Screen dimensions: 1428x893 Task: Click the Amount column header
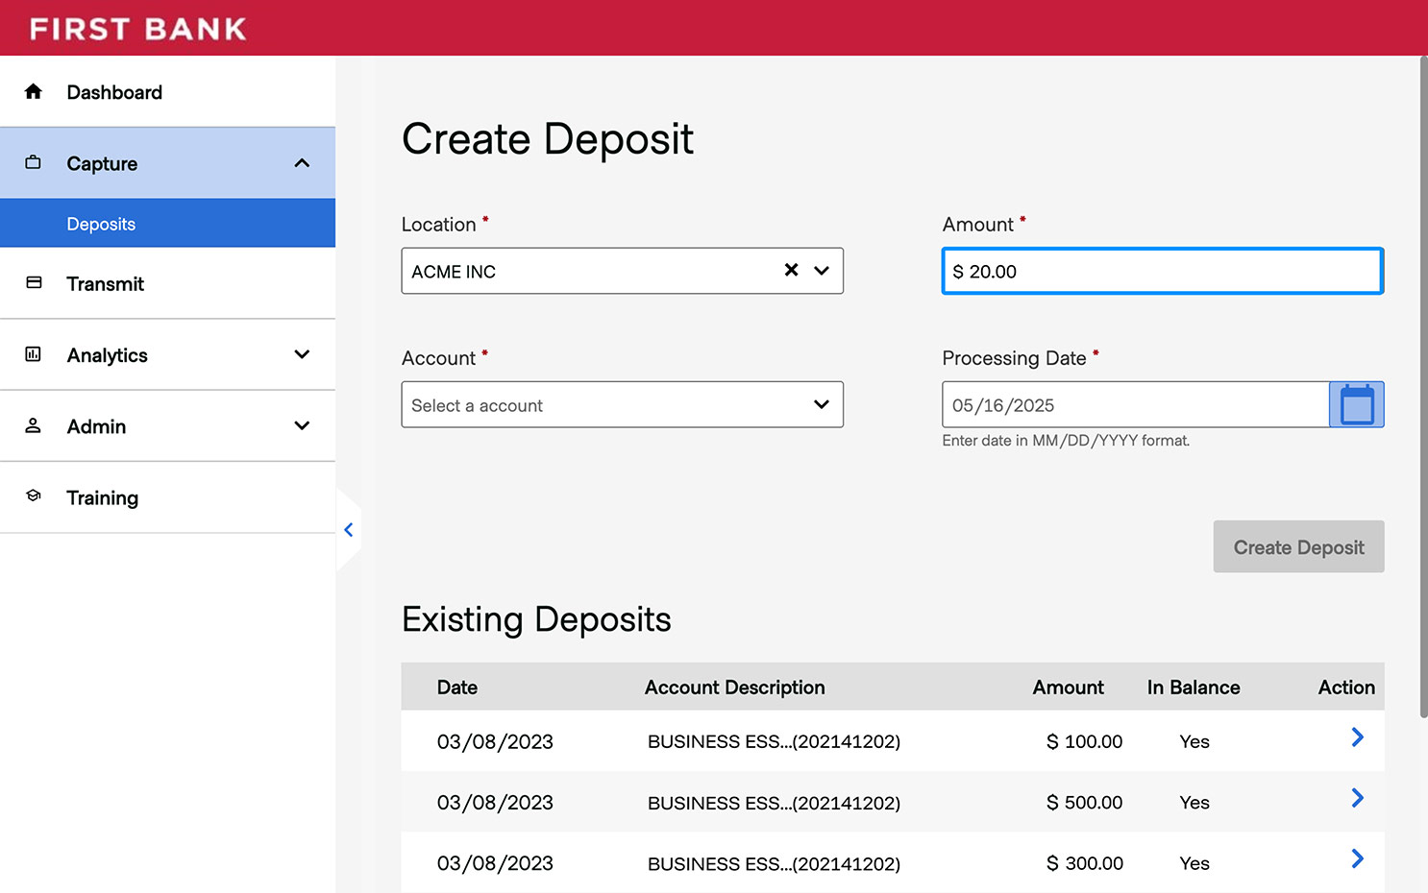tap(1068, 688)
